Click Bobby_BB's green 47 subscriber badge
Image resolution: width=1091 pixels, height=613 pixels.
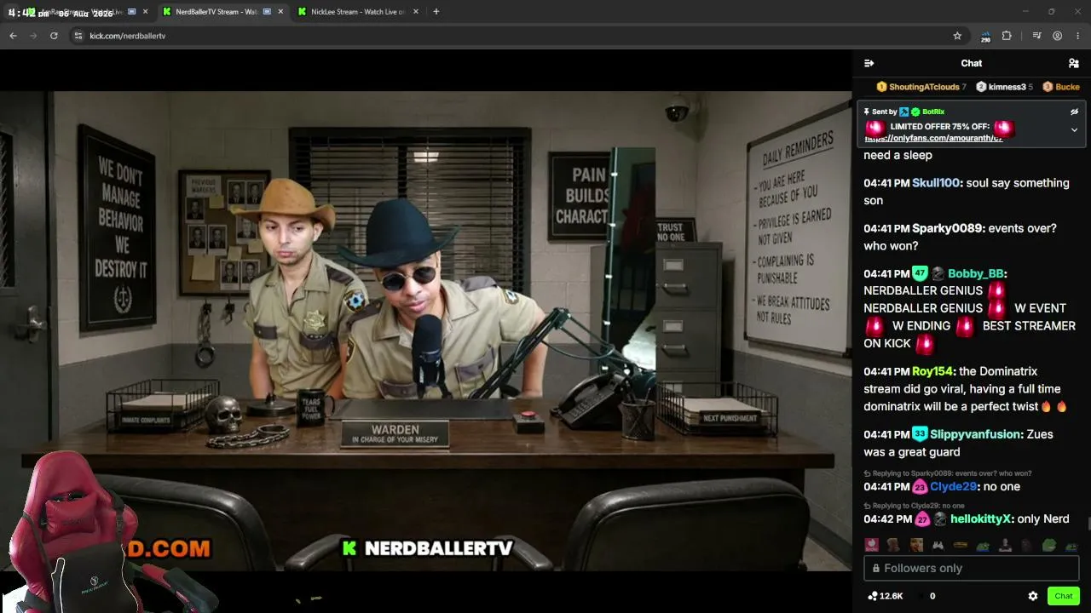coord(920,273)
